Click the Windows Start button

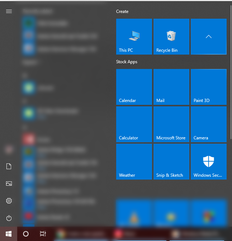click(x=9, y=234)
